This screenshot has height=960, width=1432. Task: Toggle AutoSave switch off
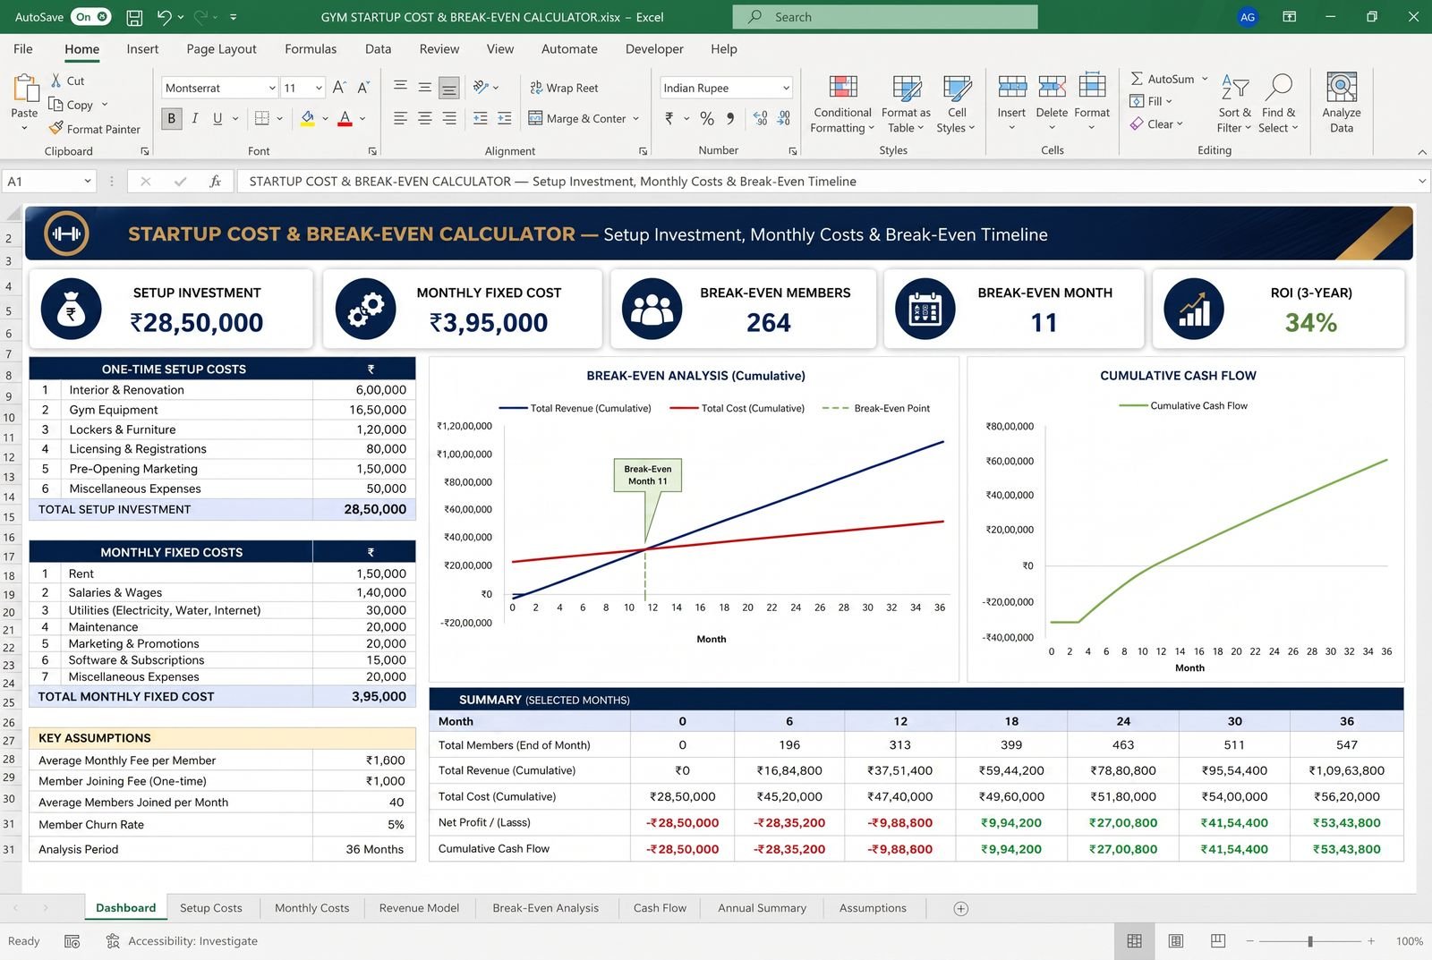click(x=91, y=17)
